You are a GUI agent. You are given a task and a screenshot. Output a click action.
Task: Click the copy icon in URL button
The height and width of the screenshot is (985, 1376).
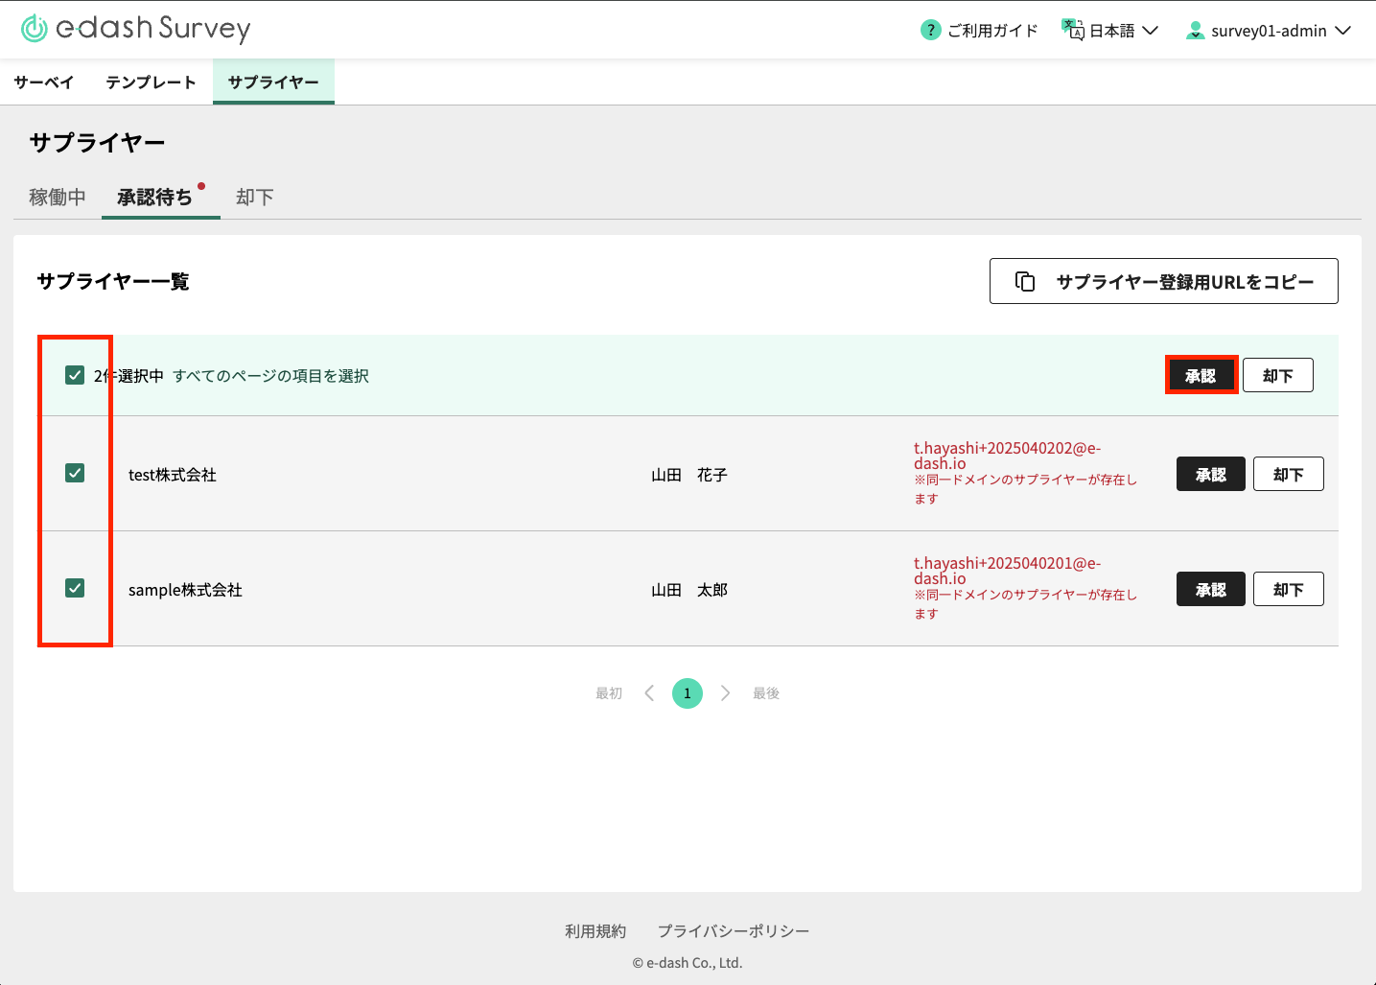tap(1025, 281)
